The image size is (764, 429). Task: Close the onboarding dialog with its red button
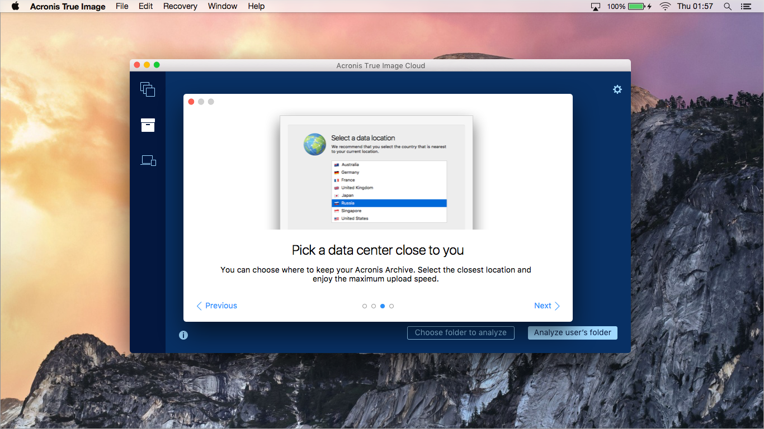(191, 102)
